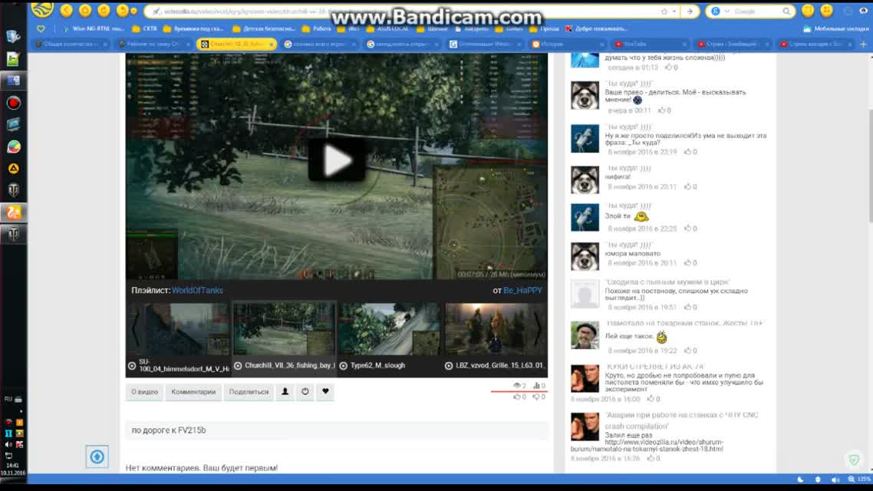Reload the page with the refresh button
Image resolution: width=873 pixels, height=491 pixels.
click(104, 11)
